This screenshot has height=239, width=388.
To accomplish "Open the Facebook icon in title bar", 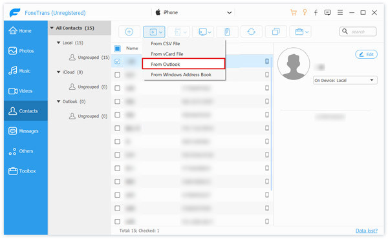I will [316, 13].
